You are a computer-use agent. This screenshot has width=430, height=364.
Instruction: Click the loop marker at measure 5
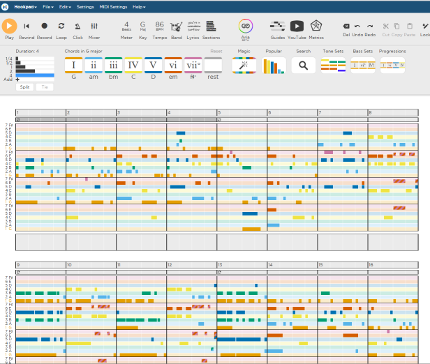(x=219, y=120)
